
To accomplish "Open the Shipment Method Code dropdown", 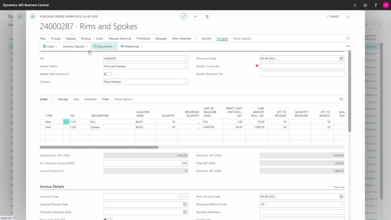I will pos(342,204).
